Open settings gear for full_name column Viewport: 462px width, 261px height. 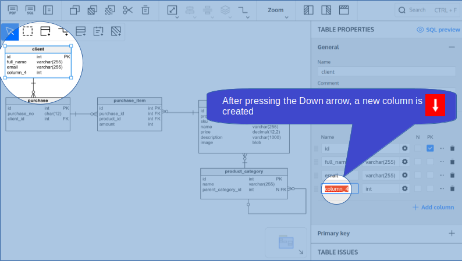point(405,162)
